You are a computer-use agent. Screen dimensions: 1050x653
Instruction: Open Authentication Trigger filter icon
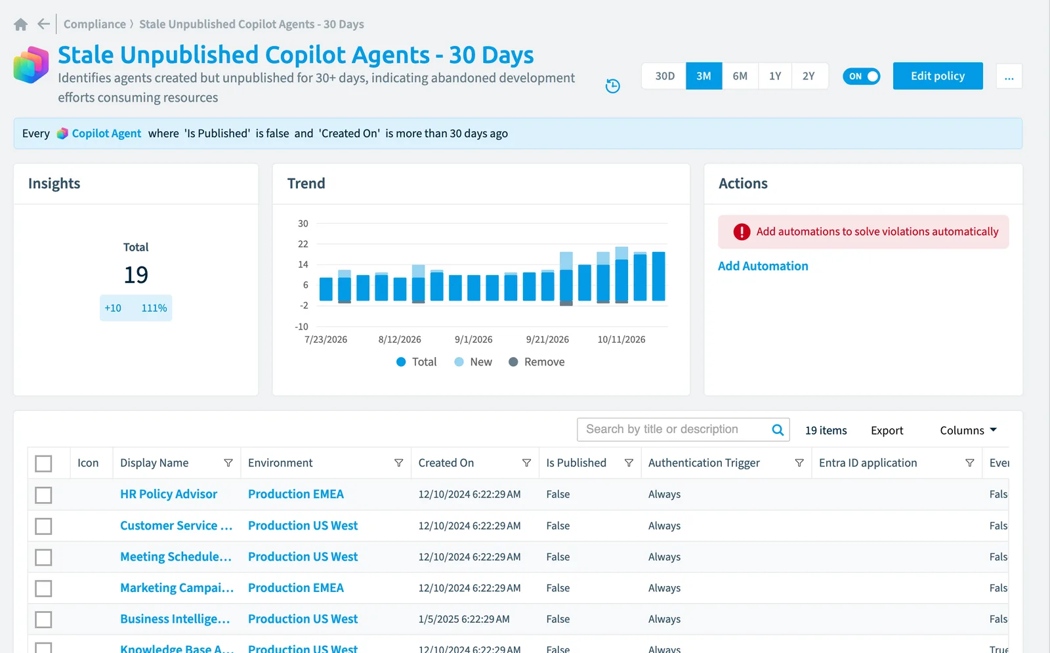[x=799, y=463]
